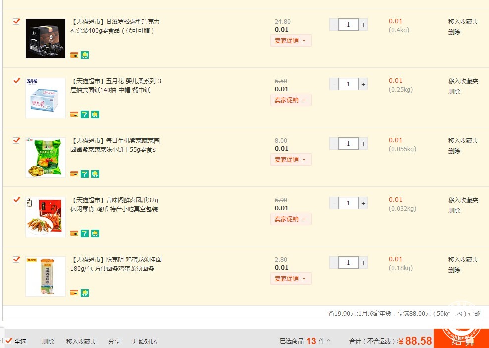
Task: Toggle the 全选 select-all checkbox
Action: tap(8, 341)
